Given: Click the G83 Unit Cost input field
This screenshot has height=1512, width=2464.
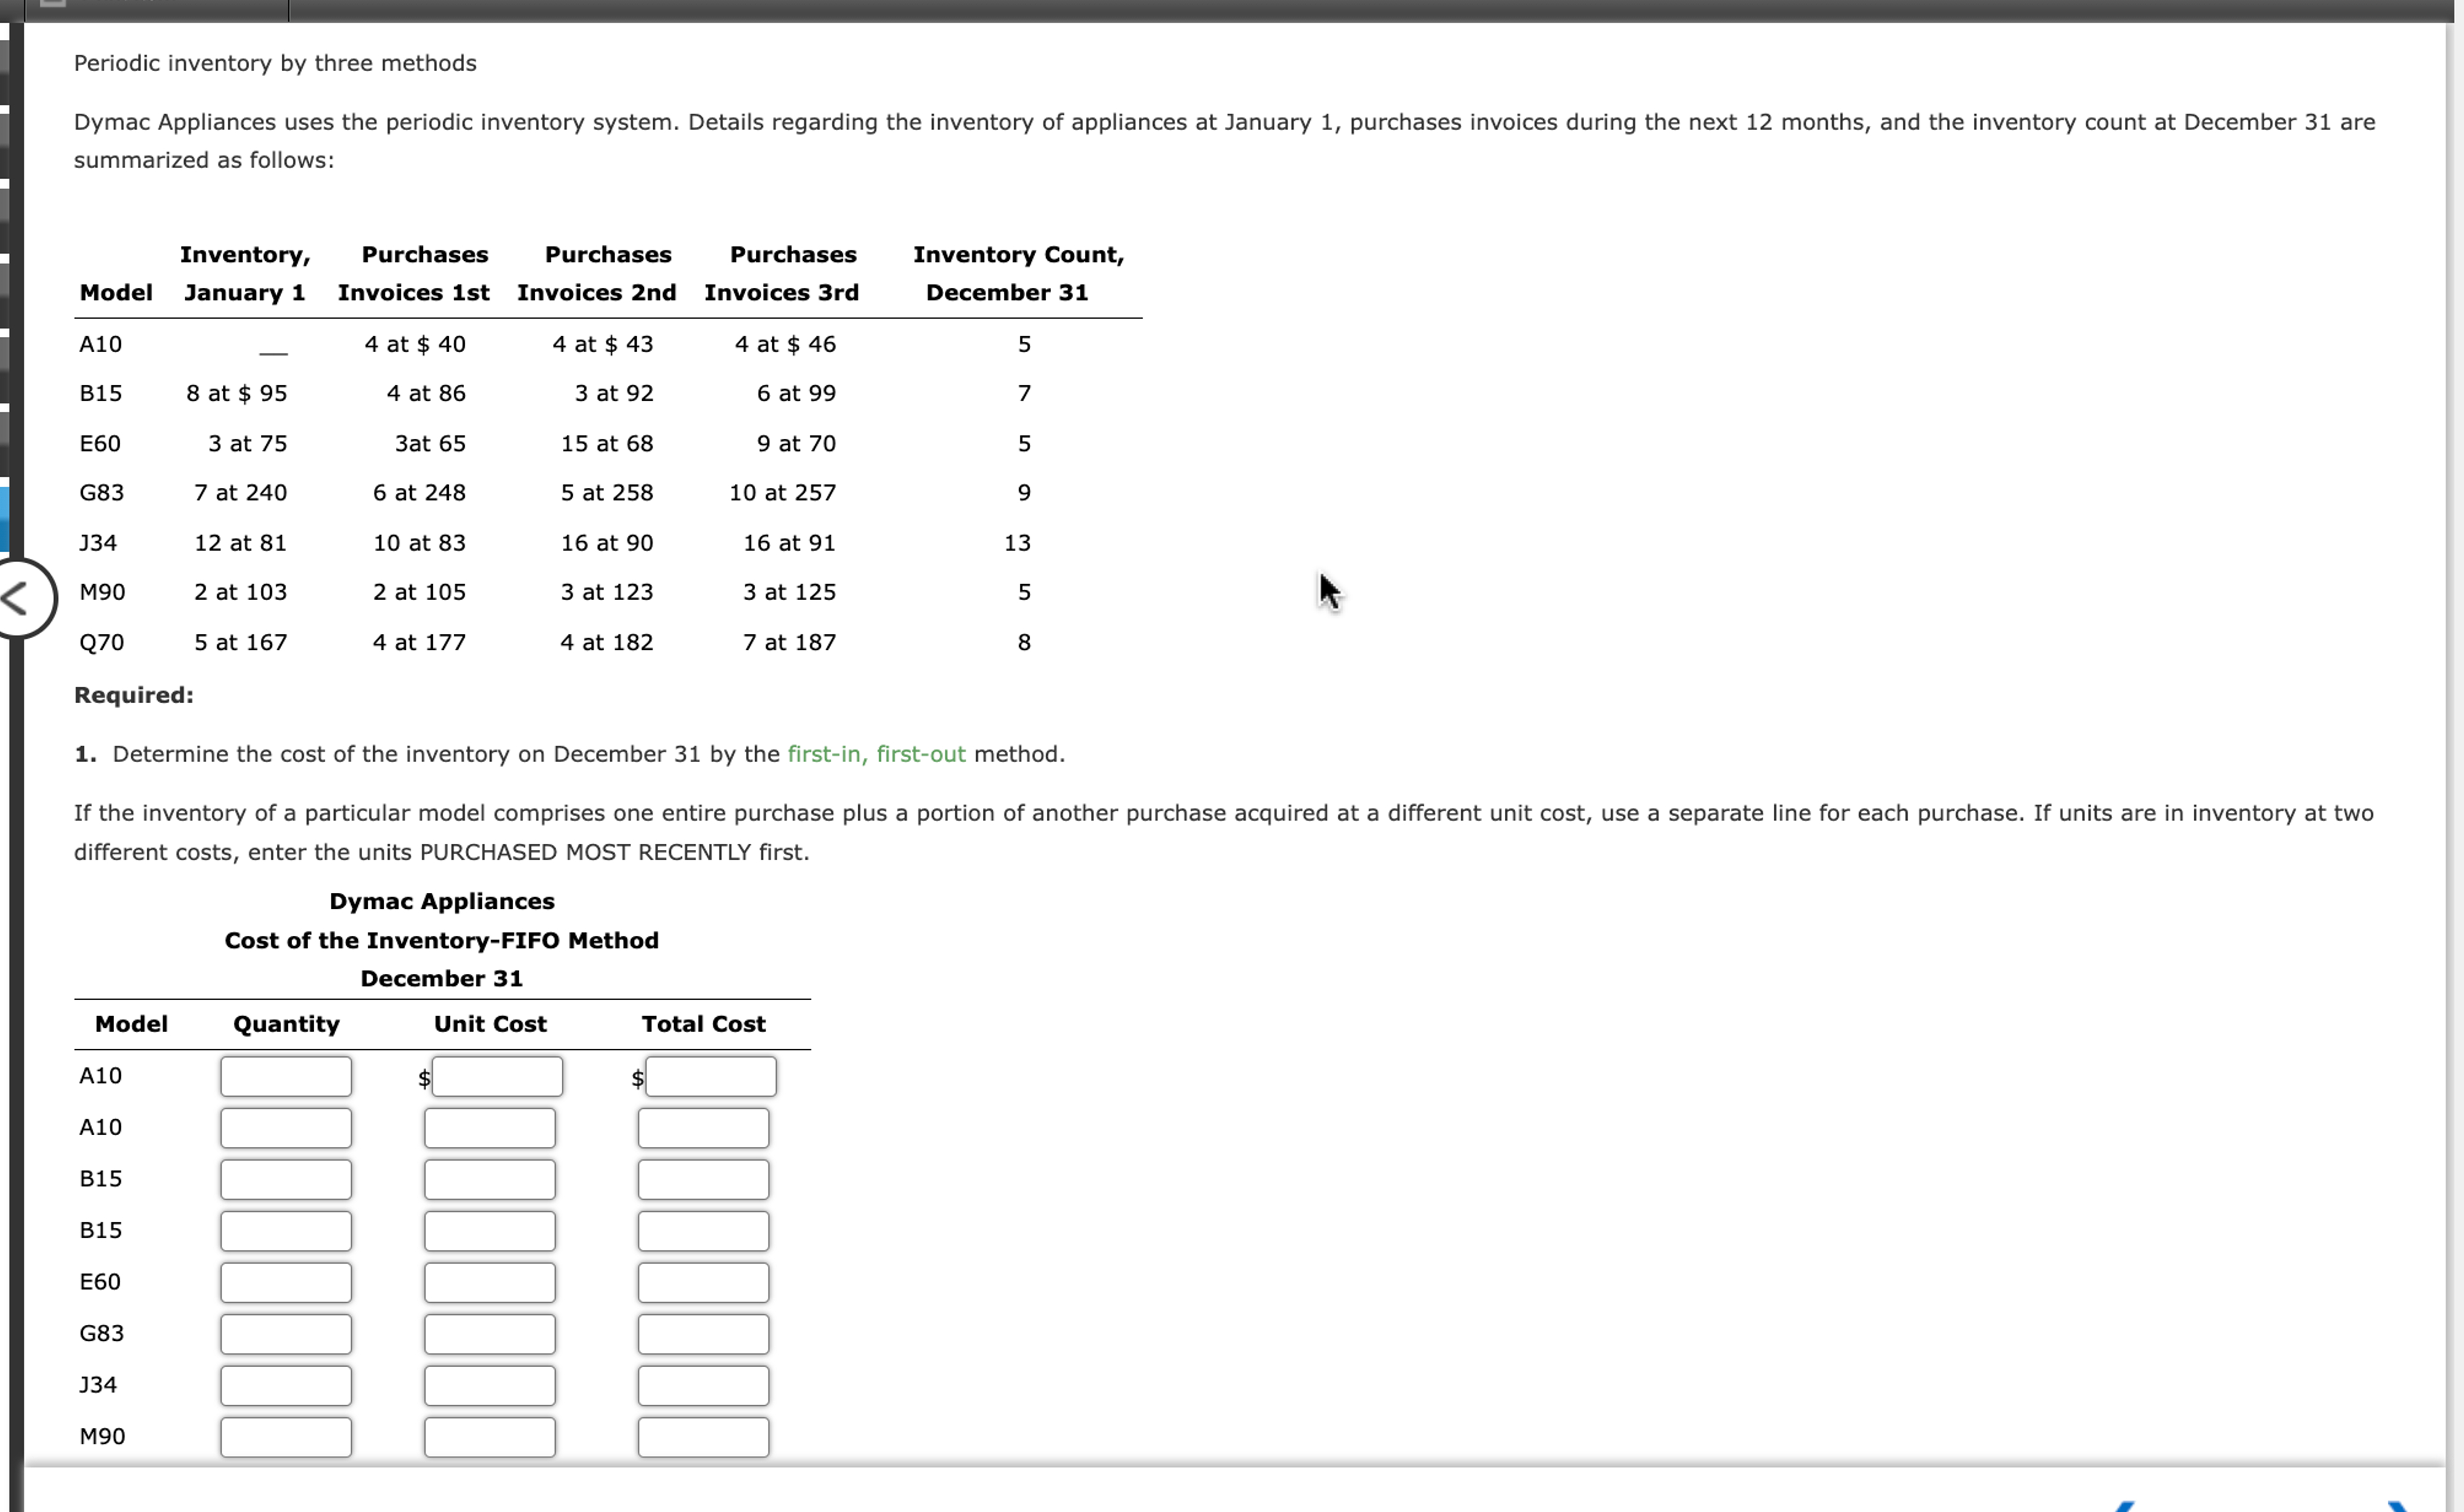Looking at the screenshot, I should click(x=489, y=1333).
